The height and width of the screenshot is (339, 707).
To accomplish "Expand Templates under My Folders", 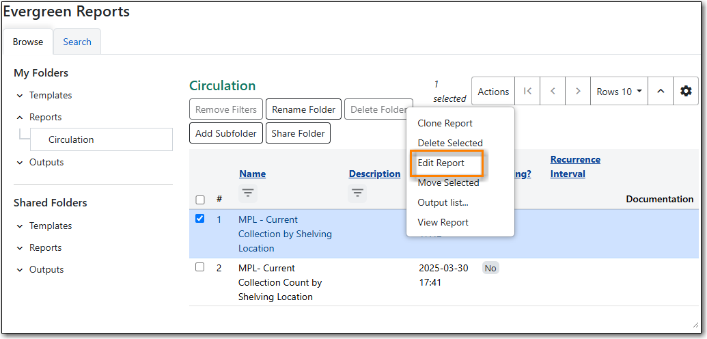I will (x=44, y=95).
